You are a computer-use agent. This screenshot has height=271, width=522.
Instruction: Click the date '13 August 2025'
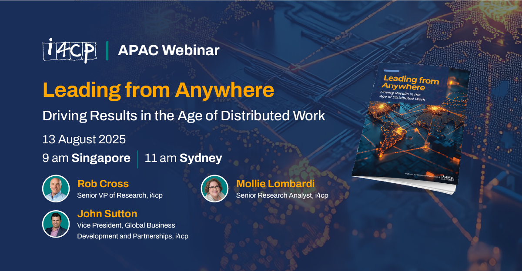84,139
